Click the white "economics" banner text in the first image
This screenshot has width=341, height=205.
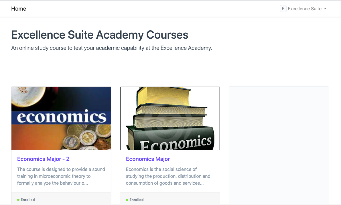pos(62,117)
